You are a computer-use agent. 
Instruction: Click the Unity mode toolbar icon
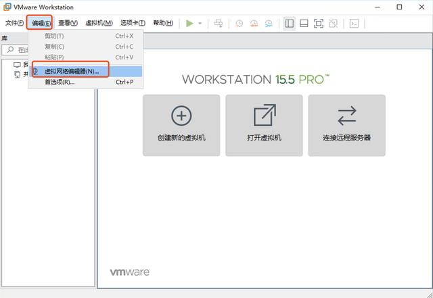tap(334, 24)
